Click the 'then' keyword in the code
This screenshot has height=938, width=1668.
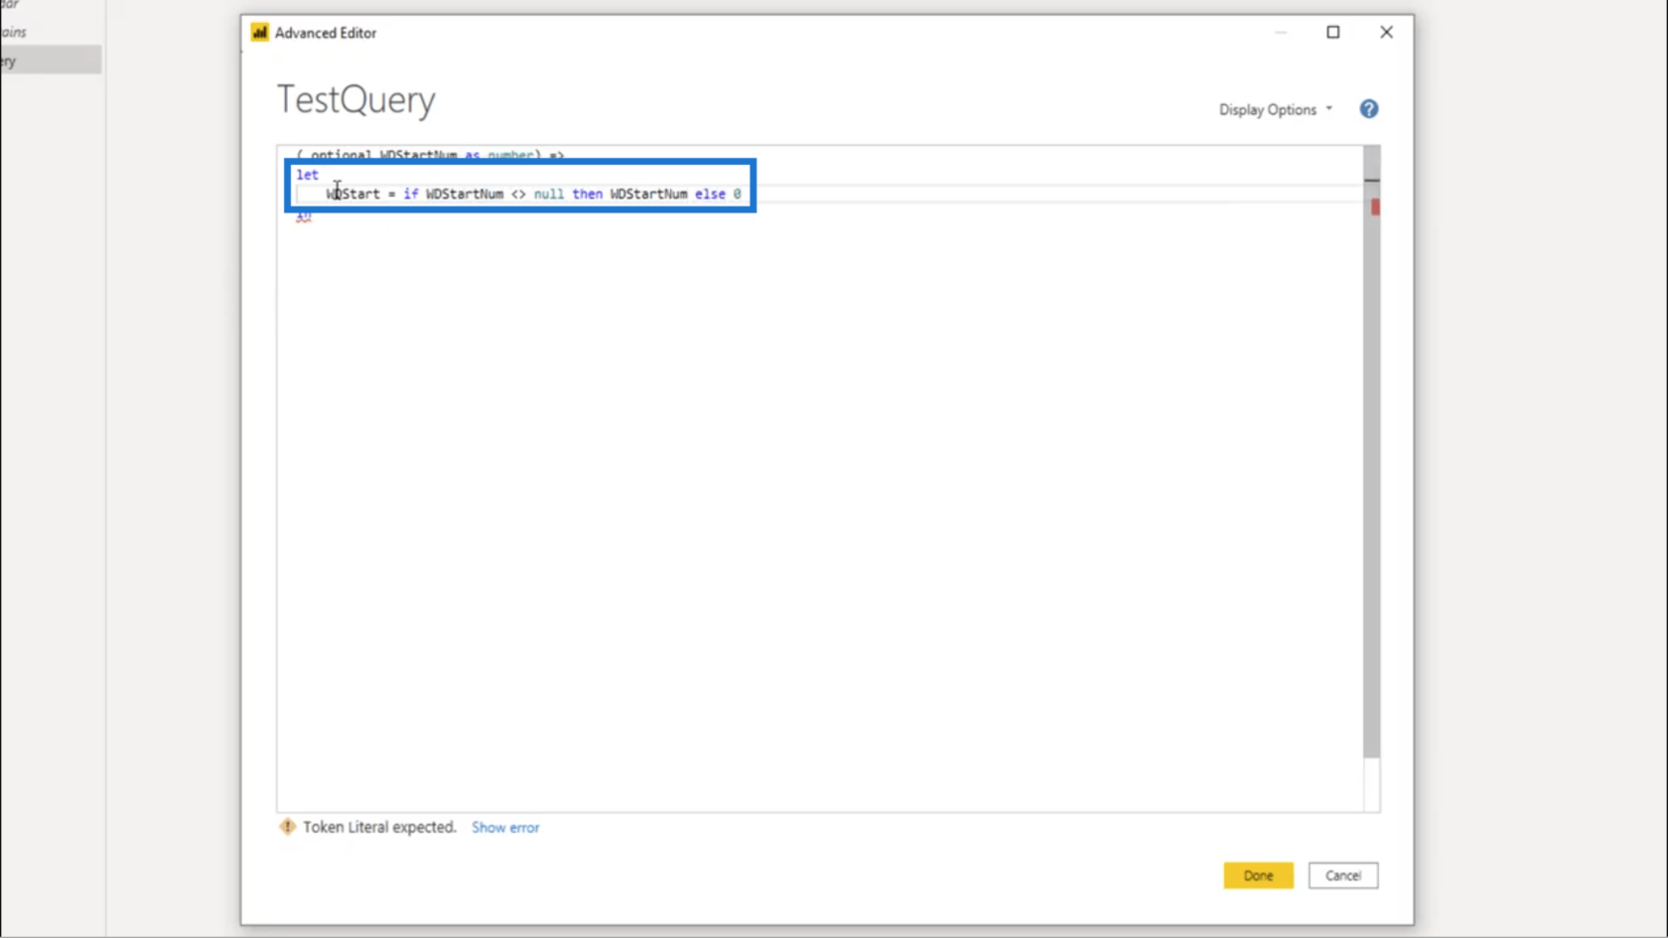(587, 194)
